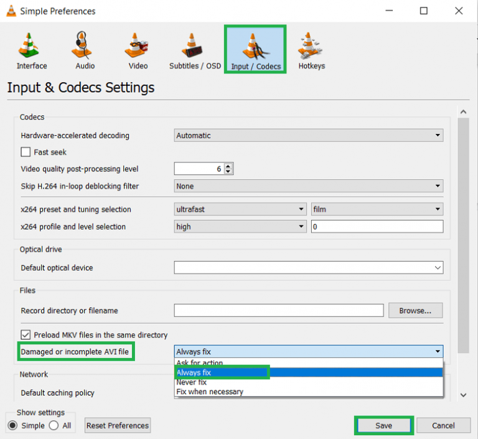The width and height of the screenshot is (478, 439).
Task: Open the Audio preferences category
Action: point(85,51)
